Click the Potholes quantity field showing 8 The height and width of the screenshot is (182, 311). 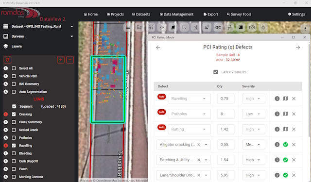[225, 114]
